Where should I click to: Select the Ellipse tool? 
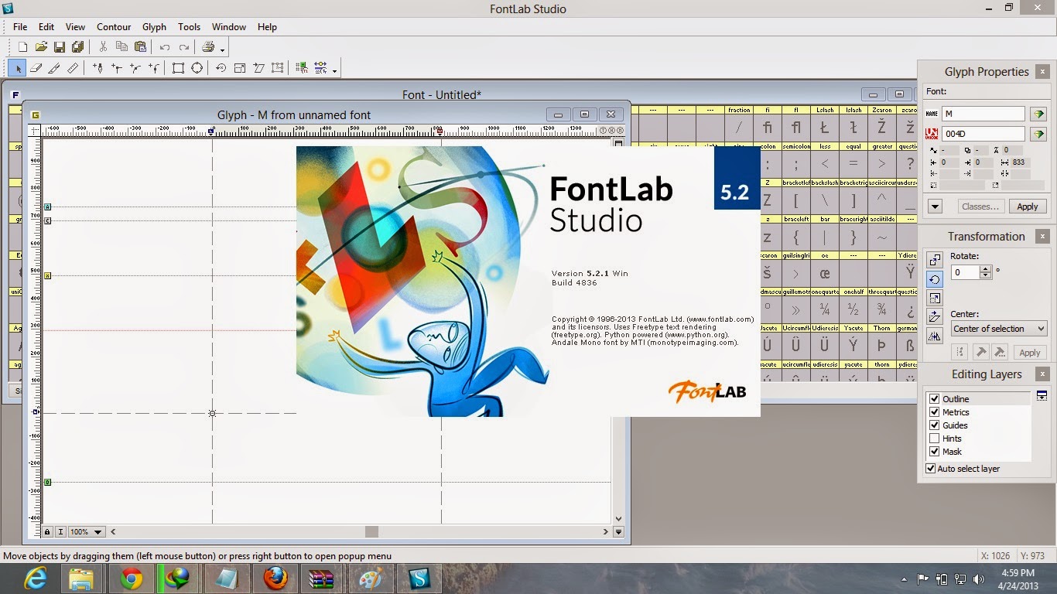tap(197, 68)
